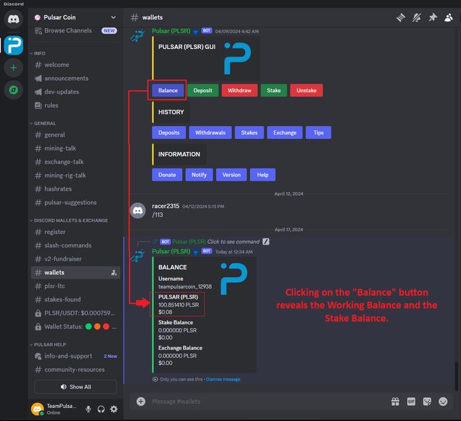Go to the hashrates channel
The width and height of the screenshot is (461, 421).
[76, 189]
